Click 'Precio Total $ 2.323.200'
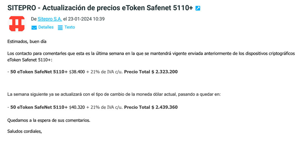The width and height of the screenshot is (301, 142). click(x=151, y=72)
